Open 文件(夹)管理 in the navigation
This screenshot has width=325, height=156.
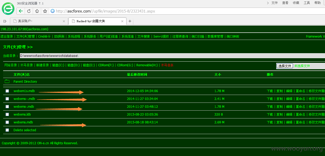pos(26,37)
